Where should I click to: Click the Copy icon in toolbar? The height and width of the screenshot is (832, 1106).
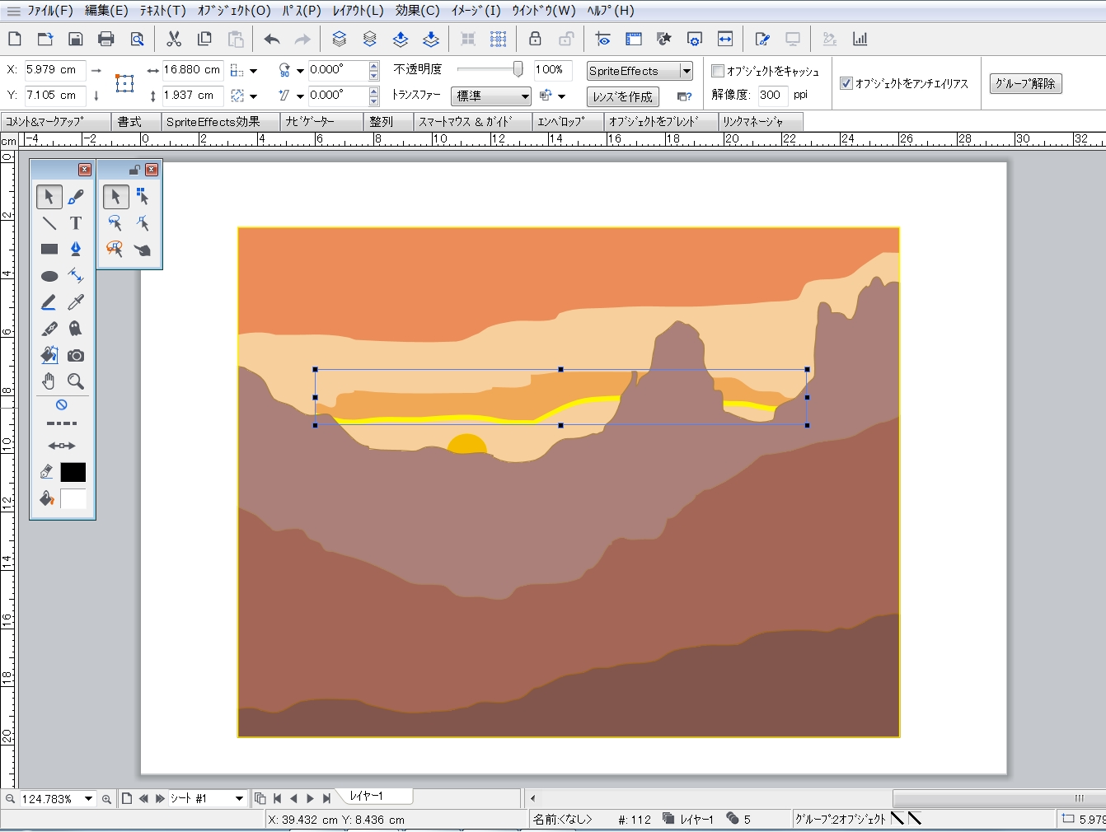(x=204, y=39)
